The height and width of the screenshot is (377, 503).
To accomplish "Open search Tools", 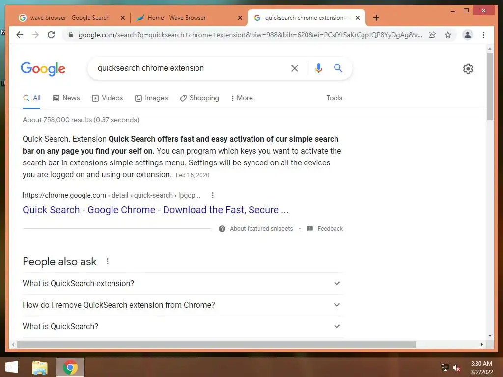I will pos(334,98).
